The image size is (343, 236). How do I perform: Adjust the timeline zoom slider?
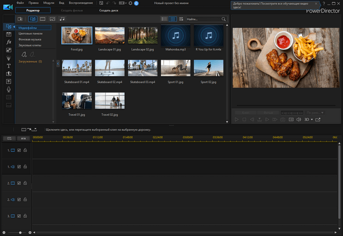click(20, 233)
